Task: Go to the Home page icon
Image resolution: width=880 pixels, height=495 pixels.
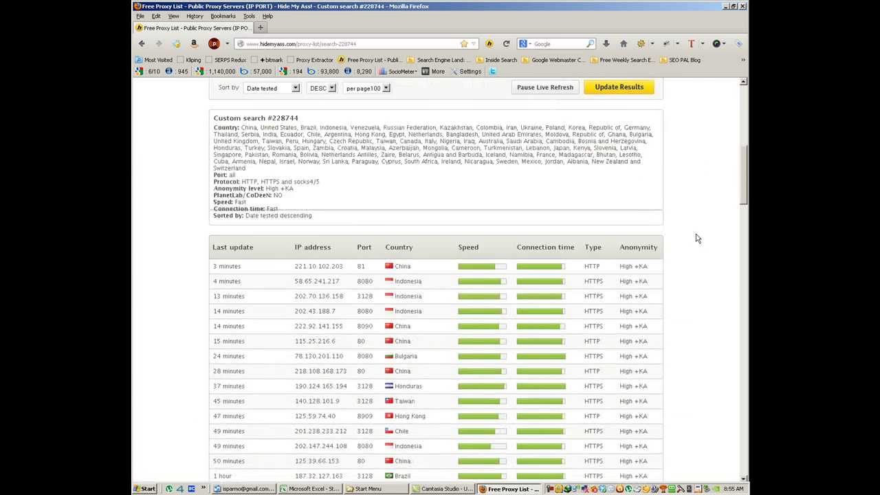Action: point(624,43)
